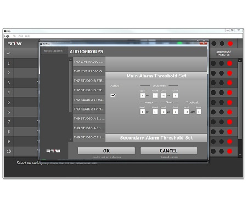Click CANCEL to discard changes
Image resolution: width=247 pixels, height=208 pixels.
pyautogui.click(x=169, y=151)
